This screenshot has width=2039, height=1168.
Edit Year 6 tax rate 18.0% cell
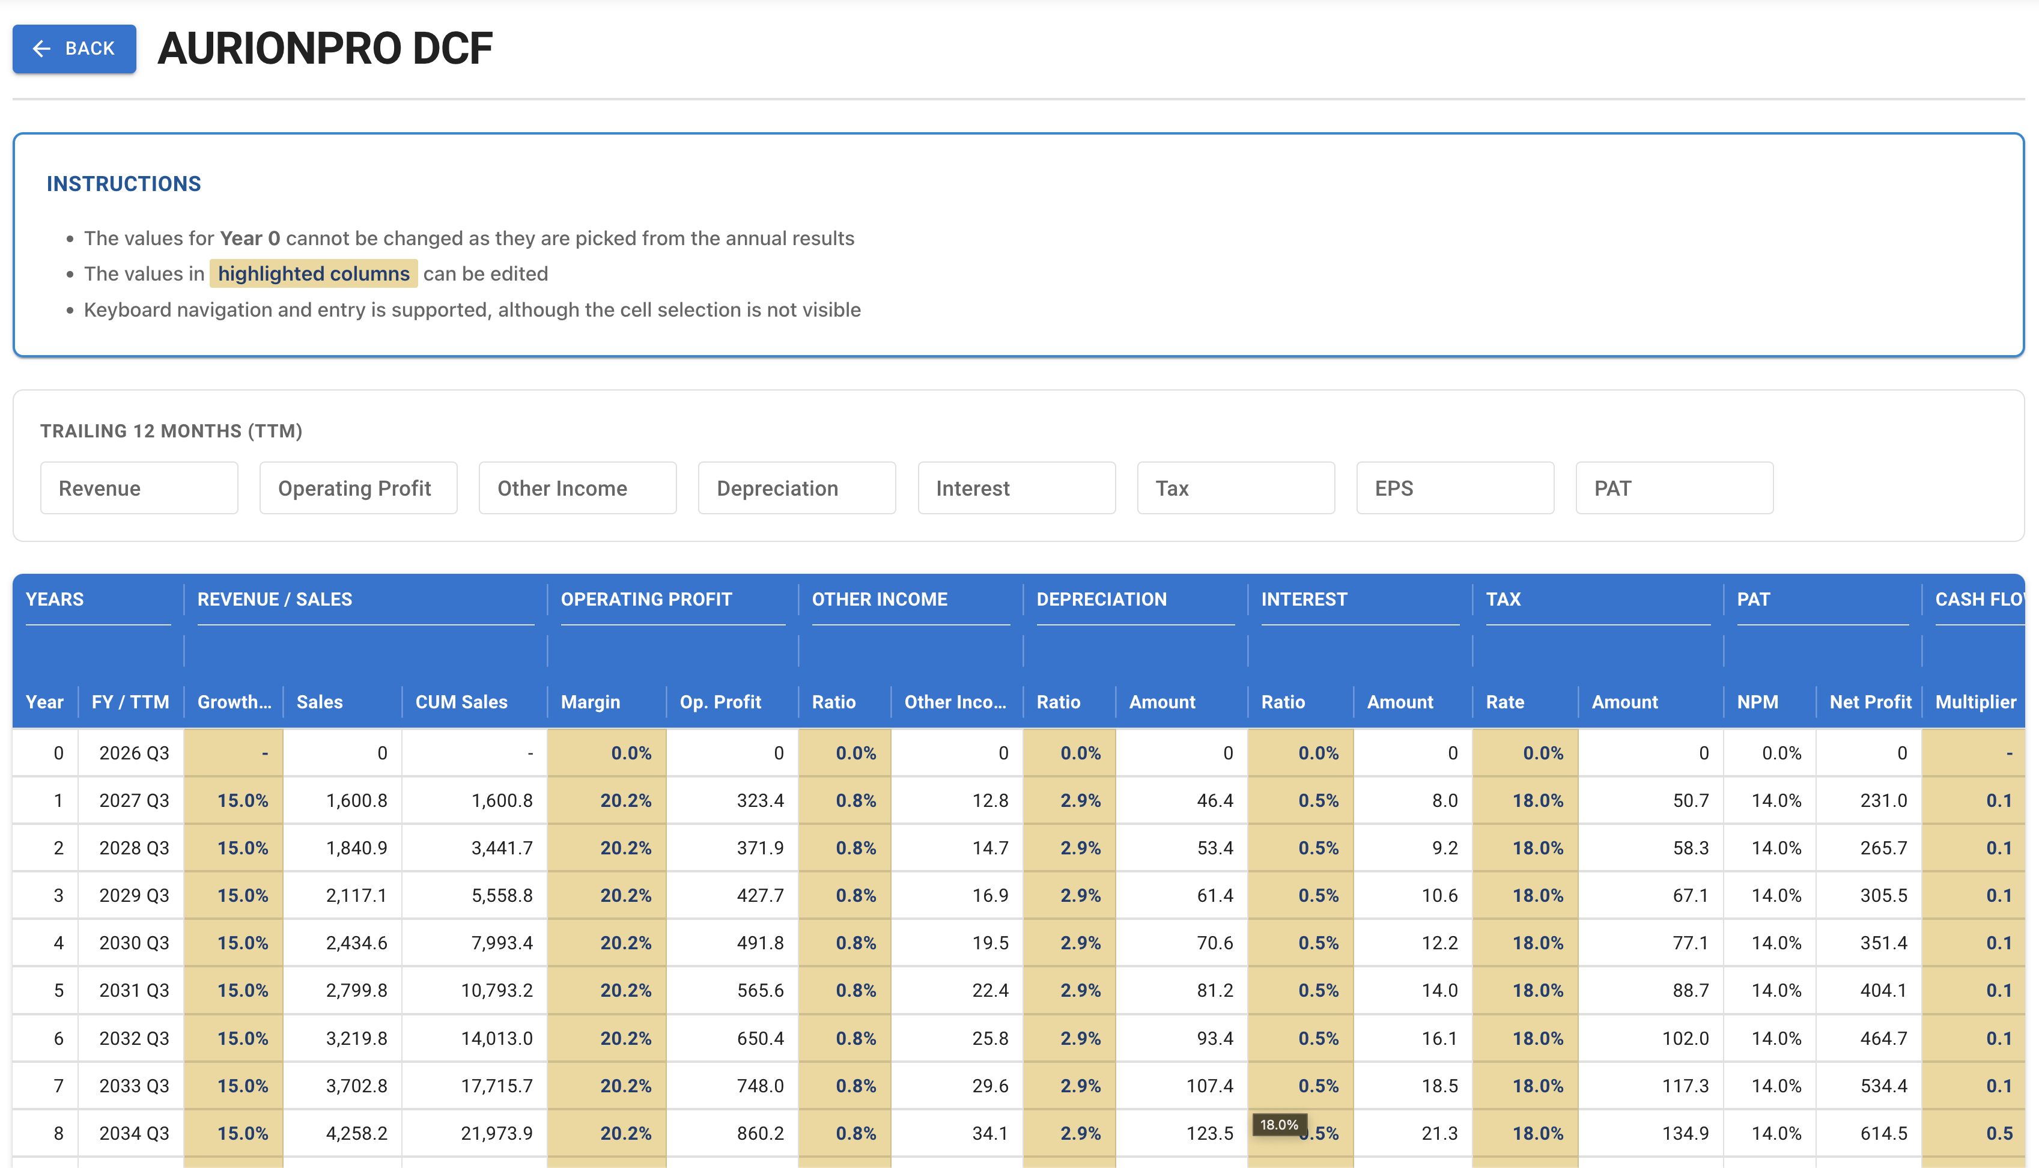point(1525,1038)
